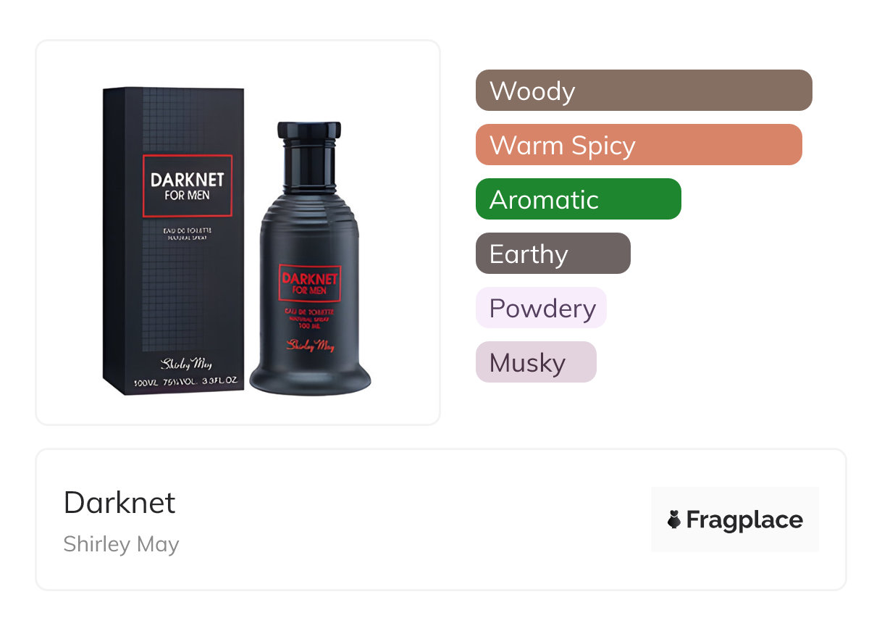Pick the Powdery accord tag
882x626 pixels.
[541, 308]
